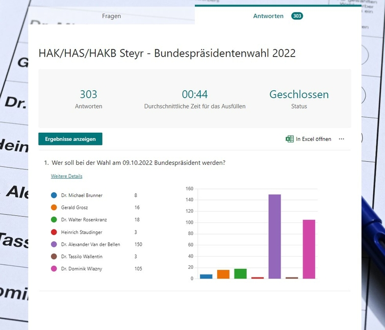Select the green bar in chart

pos(240,274)
